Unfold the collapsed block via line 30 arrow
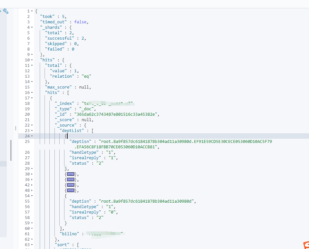The height and width of the screenshot is (249, 309). [x=32, y=174]
